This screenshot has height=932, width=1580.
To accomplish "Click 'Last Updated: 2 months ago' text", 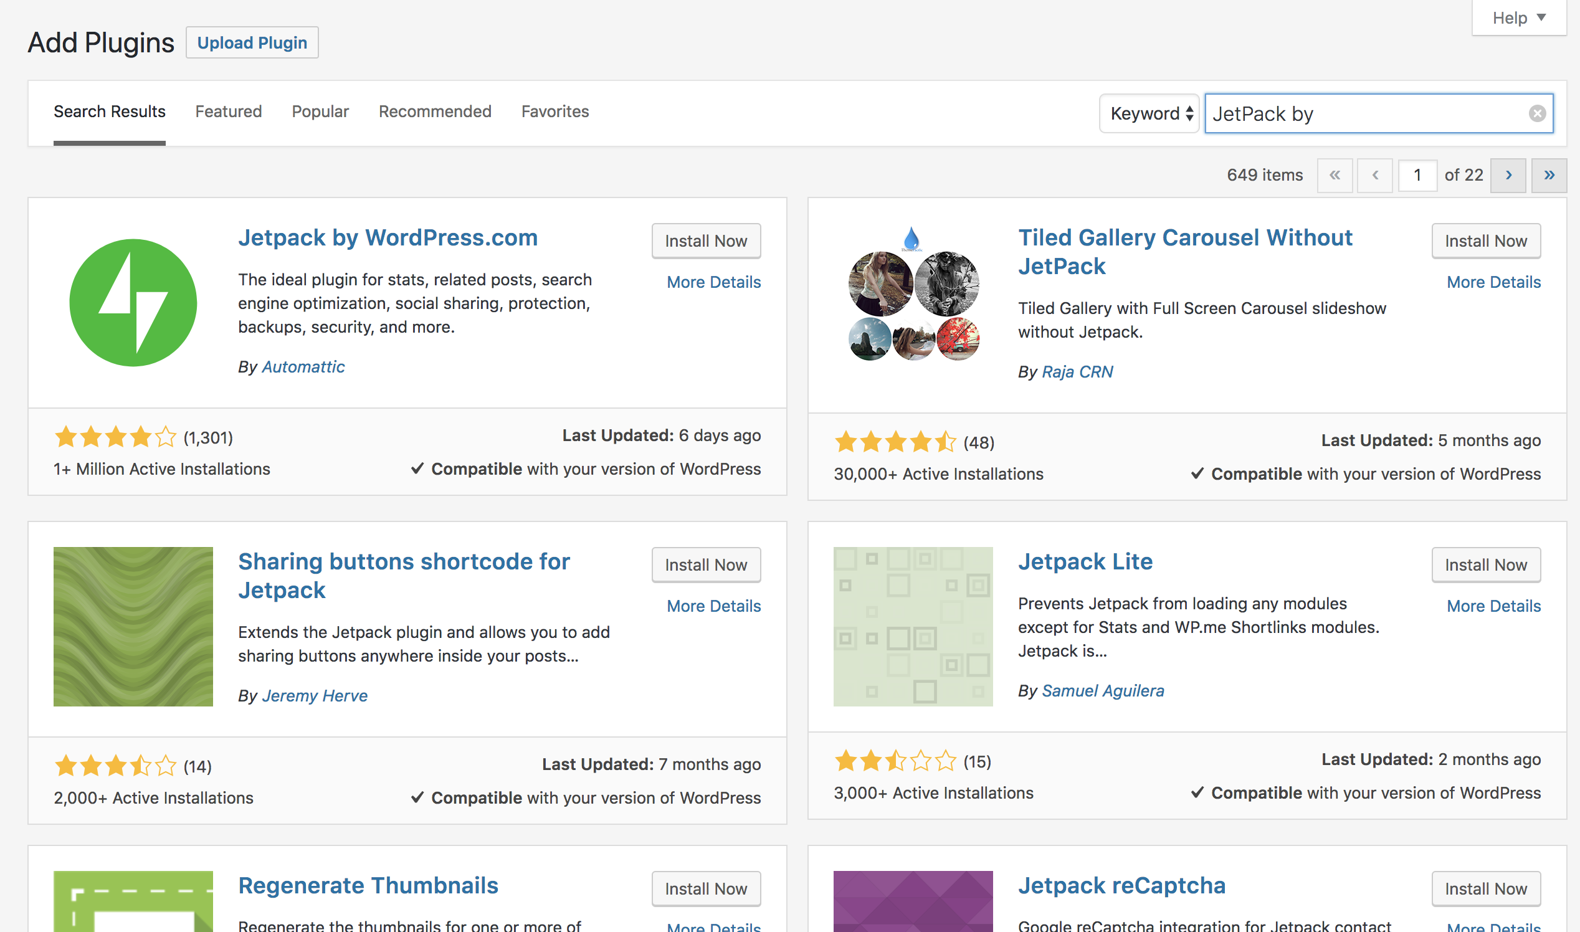I will 1430,759.
